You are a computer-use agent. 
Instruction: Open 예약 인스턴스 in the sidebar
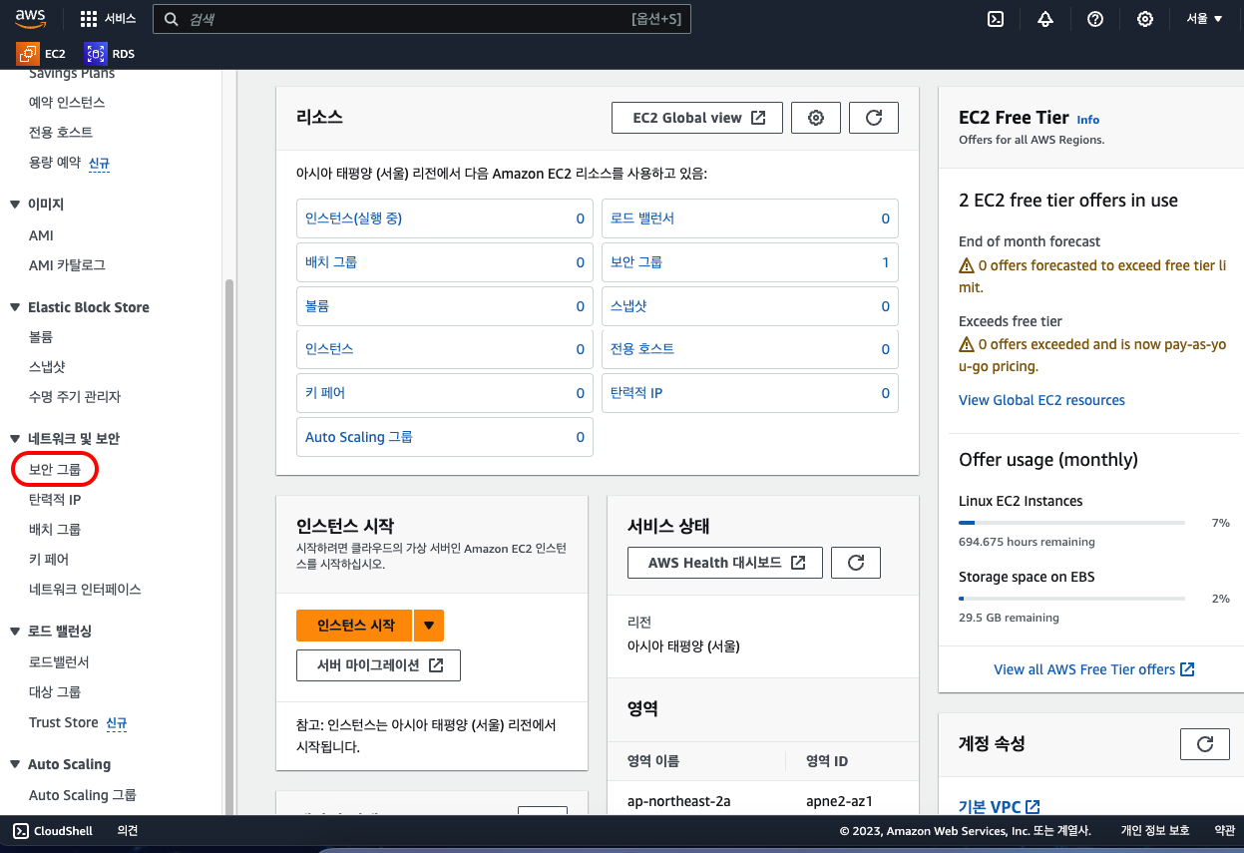coord(67,103)
